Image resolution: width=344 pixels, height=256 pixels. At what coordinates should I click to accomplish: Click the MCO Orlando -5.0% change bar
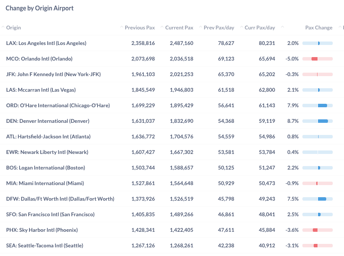pos(318,59)
